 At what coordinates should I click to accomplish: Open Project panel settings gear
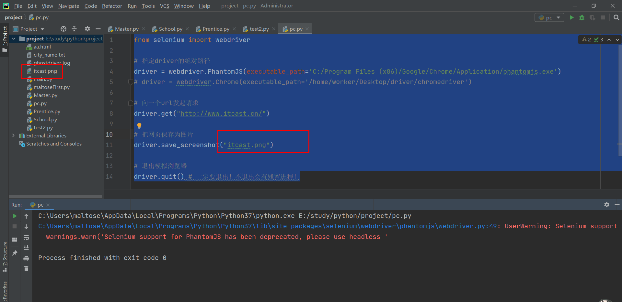tap(87, 29)
